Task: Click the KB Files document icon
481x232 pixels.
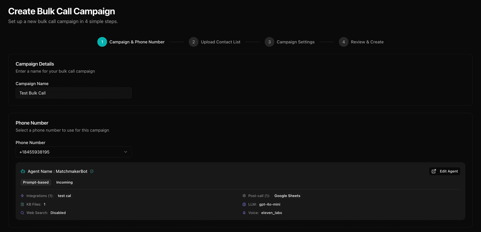Action: click(22, 204)
